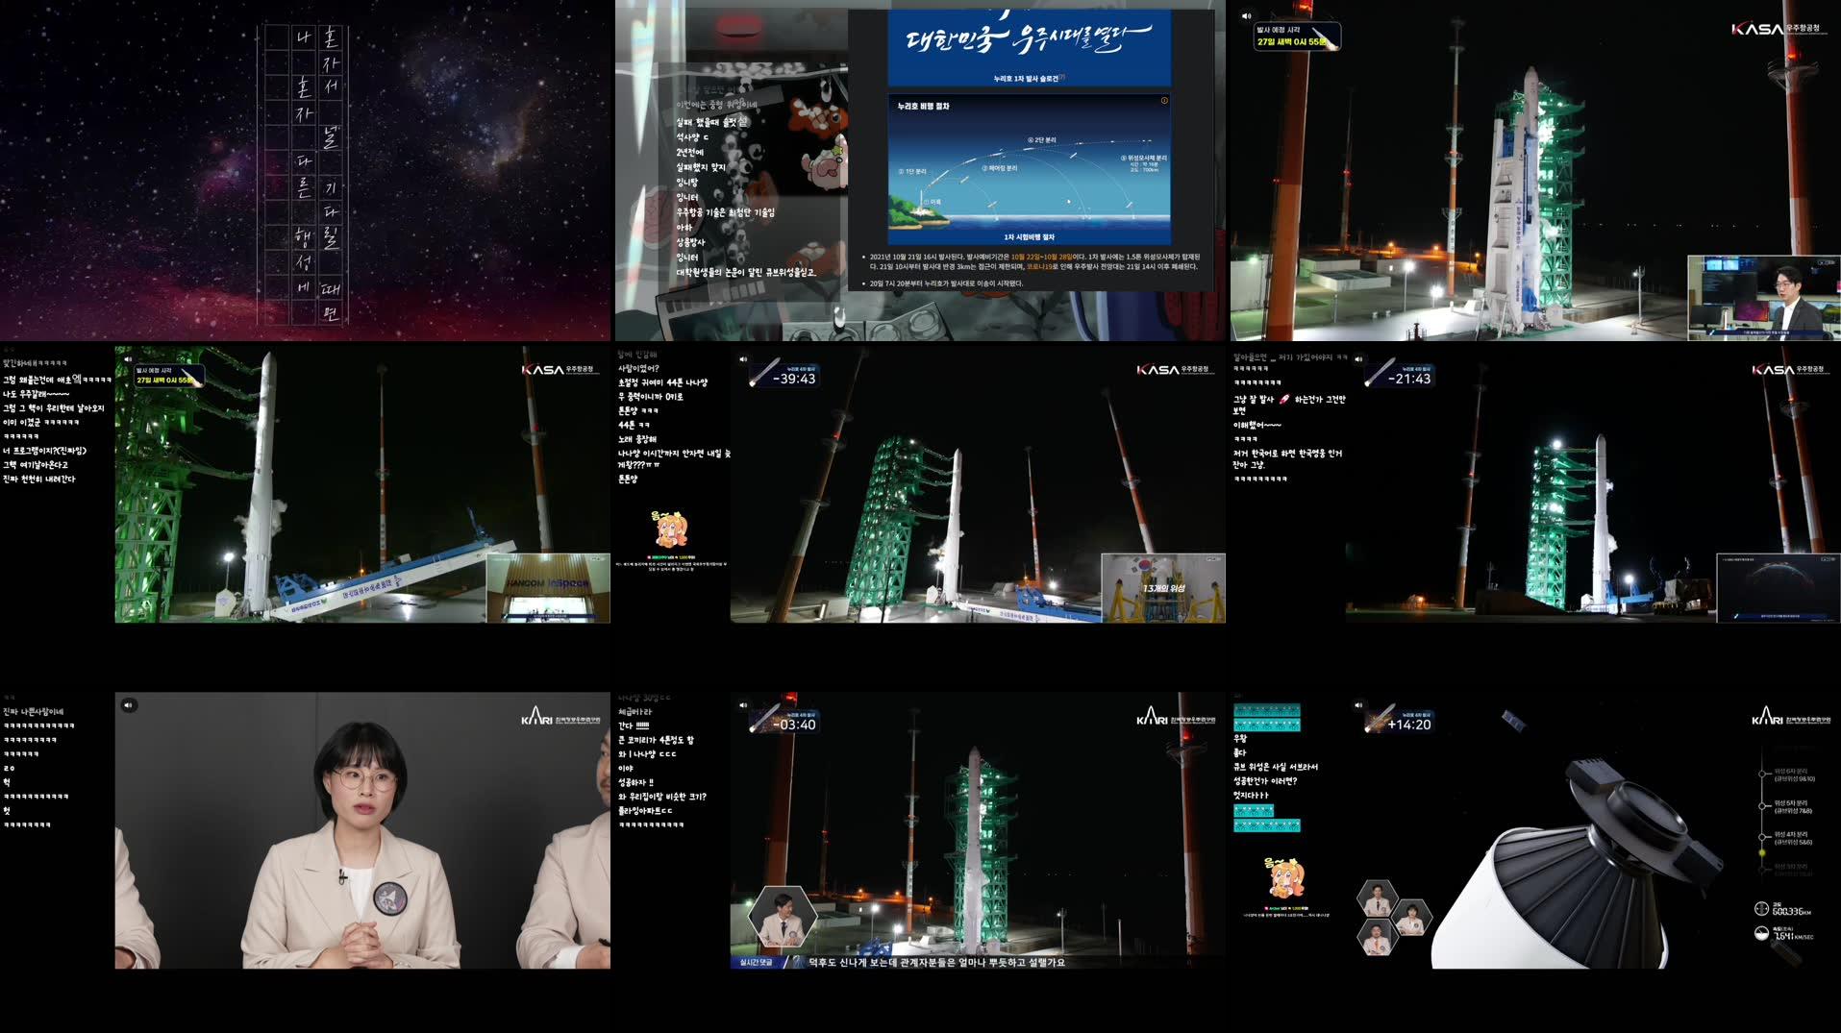
Task: Click the orbit altitude icon showing 600,336KM
Action: click(1762, 909)
